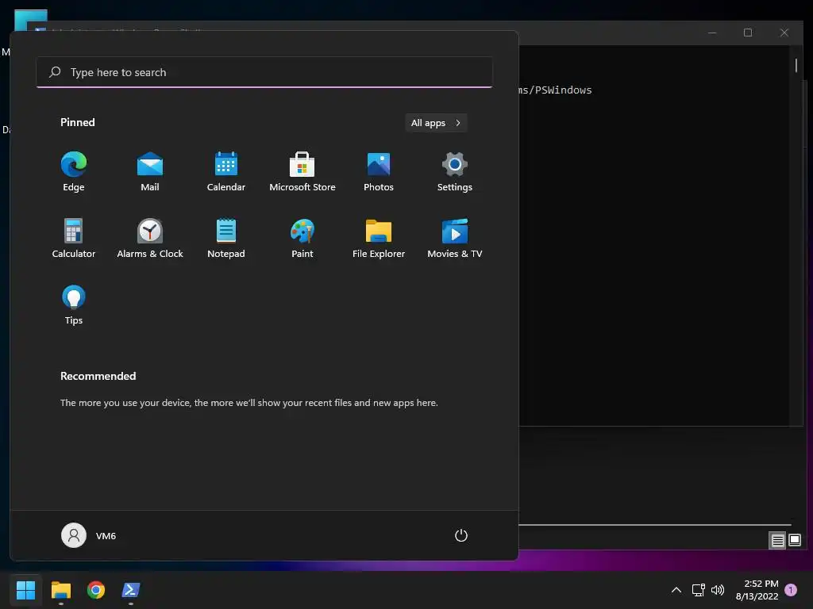Open the Tips app
Screen dimensions: 813x609
coord(74,305)
